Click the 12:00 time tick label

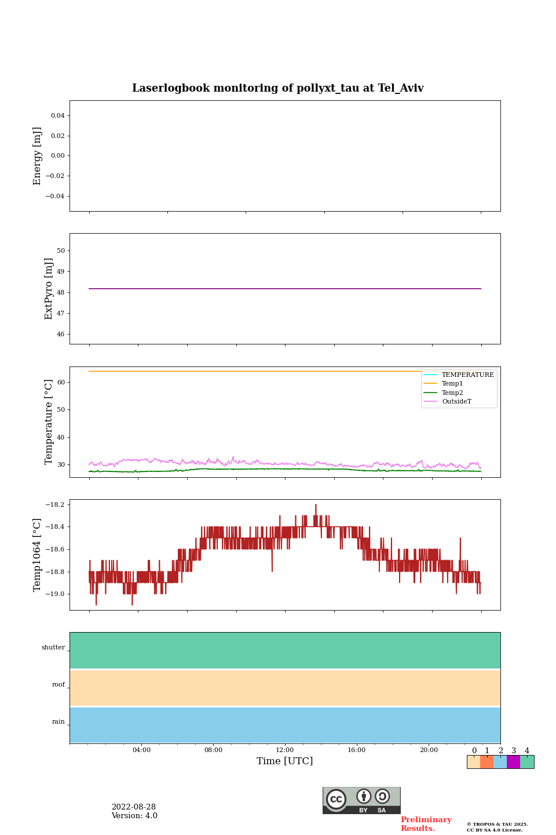click(285, 750)
